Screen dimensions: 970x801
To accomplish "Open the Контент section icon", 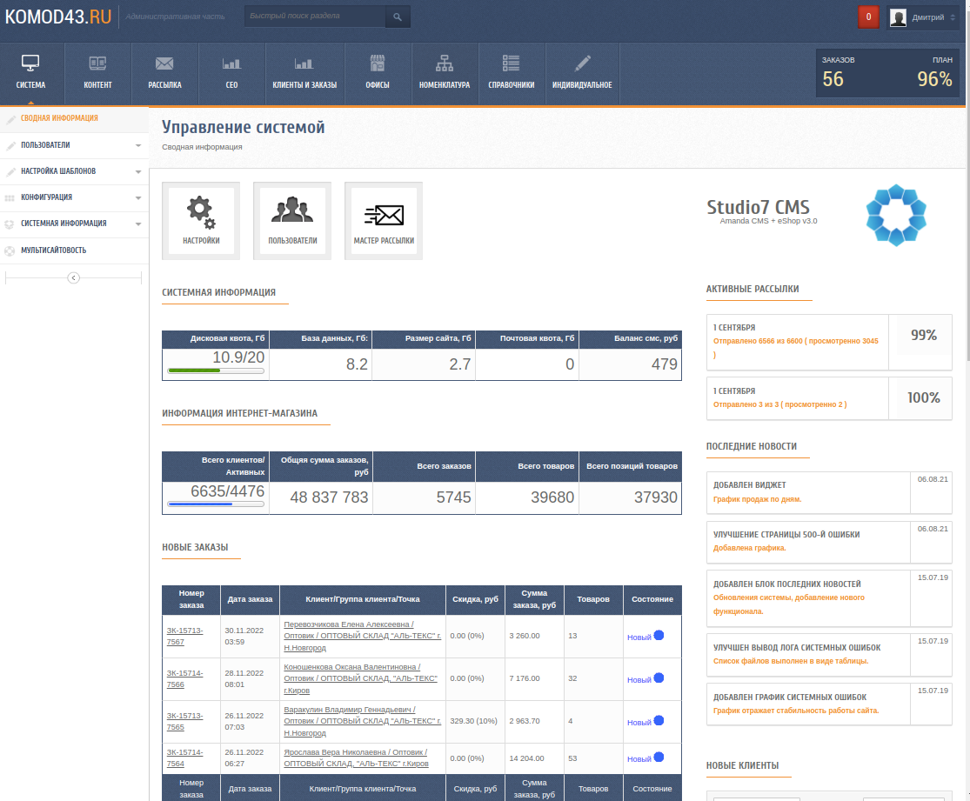I will pyautogui.click(x=97, y=64).
